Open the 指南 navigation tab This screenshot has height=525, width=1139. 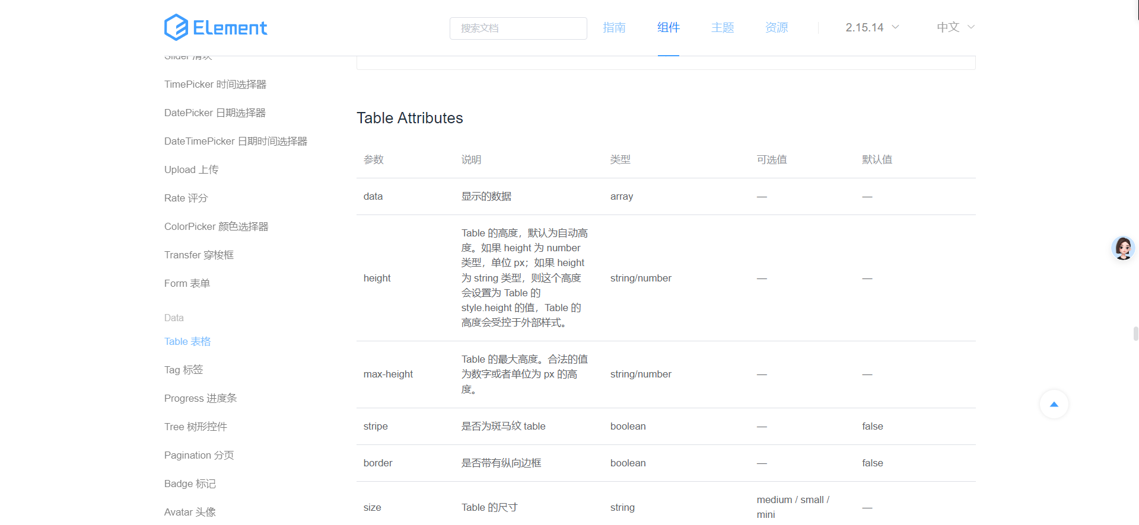(614, 27)
